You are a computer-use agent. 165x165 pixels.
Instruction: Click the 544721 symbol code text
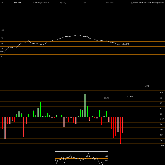tap(110, 3)
